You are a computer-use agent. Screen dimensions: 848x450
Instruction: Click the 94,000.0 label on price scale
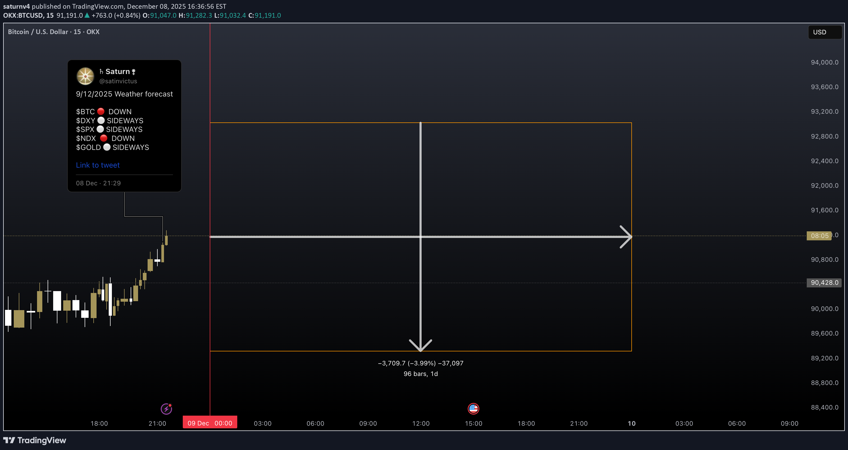824,62
